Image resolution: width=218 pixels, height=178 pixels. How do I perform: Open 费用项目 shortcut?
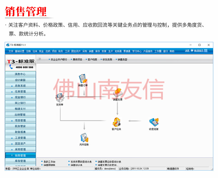(77, 60)
